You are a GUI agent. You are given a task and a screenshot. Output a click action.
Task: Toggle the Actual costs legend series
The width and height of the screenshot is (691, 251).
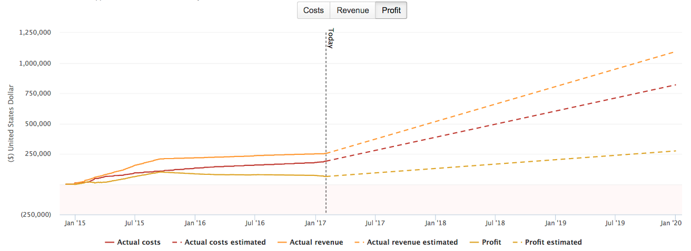click(x=133, y=242)
